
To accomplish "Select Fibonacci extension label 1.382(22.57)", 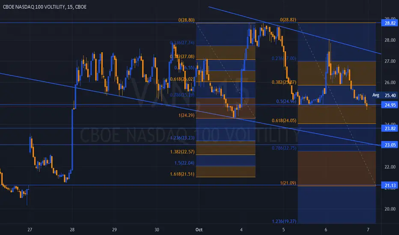I will click(182, 152).
